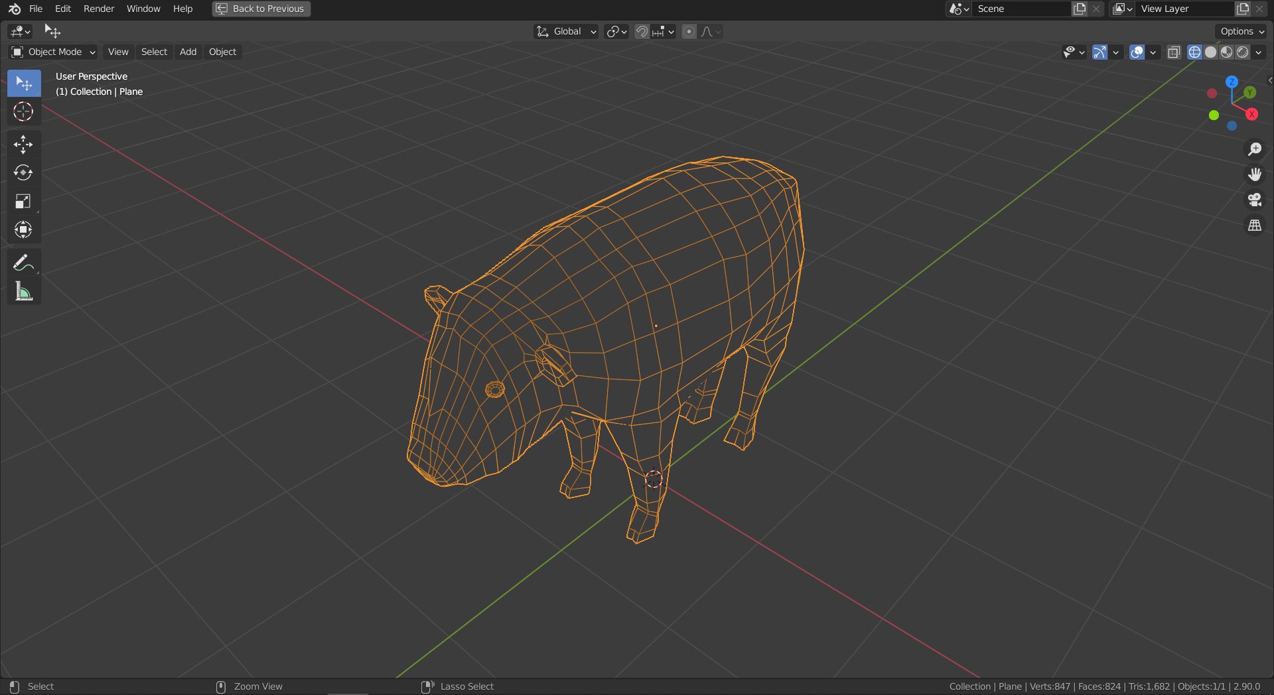Viewport: 1274px width, 695px height.
Task: Switch to Solid viewport shading
Action: point(1210,52)
